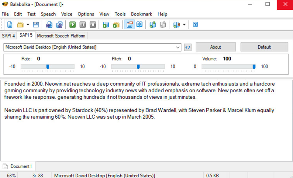Click the Volume slider handle
This screenshot has height=178, width=293.
pos(254,67)
